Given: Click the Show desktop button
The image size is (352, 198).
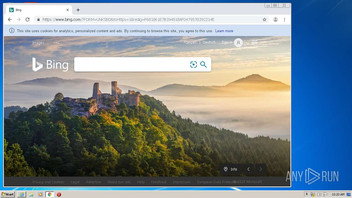Looking at the screenshot, I should click(349, 194).
